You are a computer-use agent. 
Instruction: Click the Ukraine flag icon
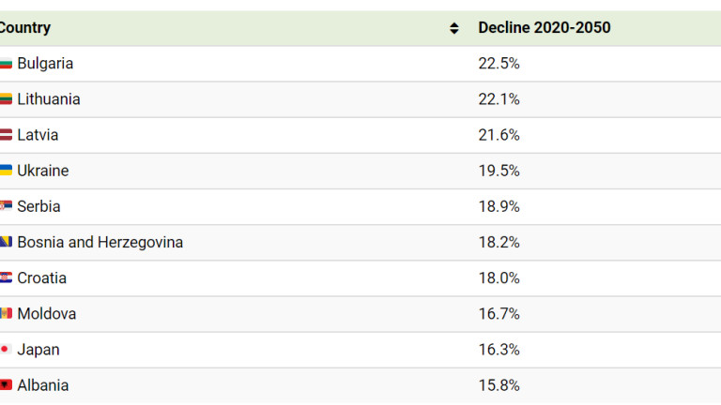click(x=6, y=171)
